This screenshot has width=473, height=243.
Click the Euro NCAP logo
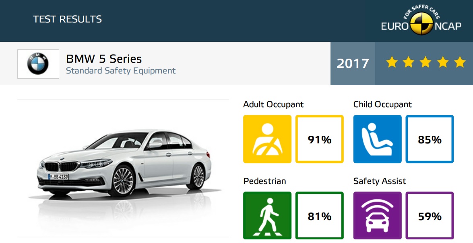[x=421, y=20]
